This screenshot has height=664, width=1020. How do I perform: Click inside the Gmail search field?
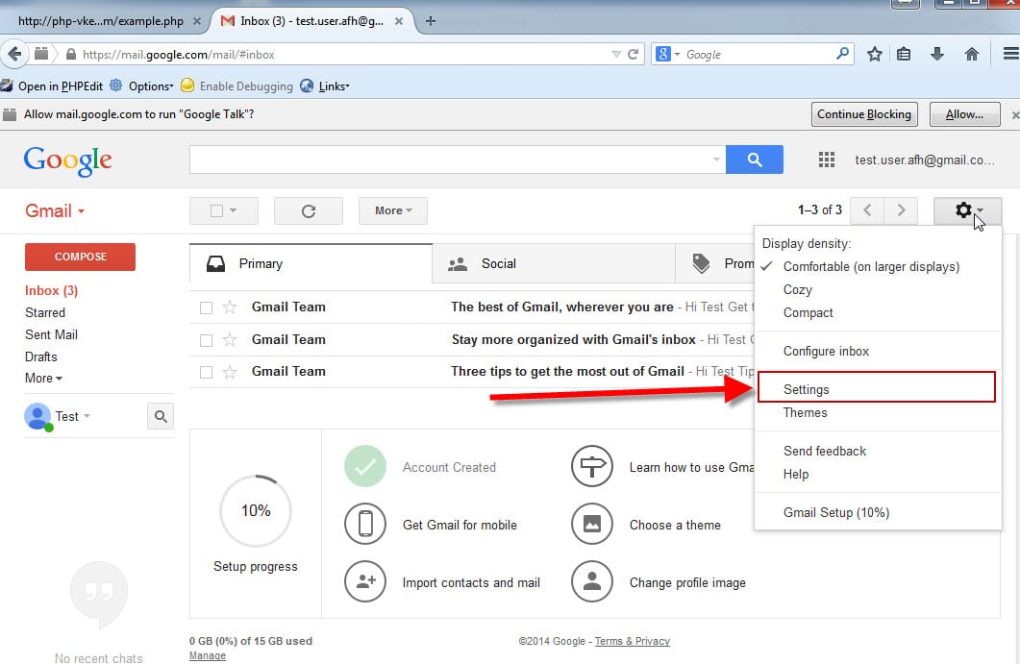point(452,160)
